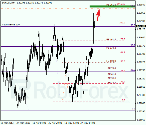
Task: Click the EURUSD,H4 chart title
Action: (8, 3)
